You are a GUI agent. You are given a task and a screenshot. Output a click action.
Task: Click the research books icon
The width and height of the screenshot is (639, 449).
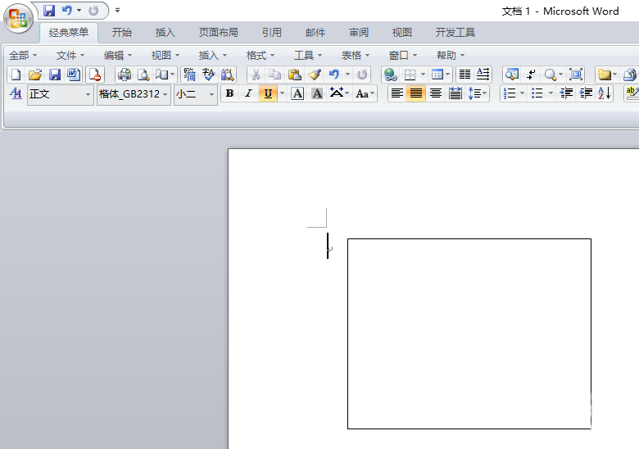[x=228, y=75]
